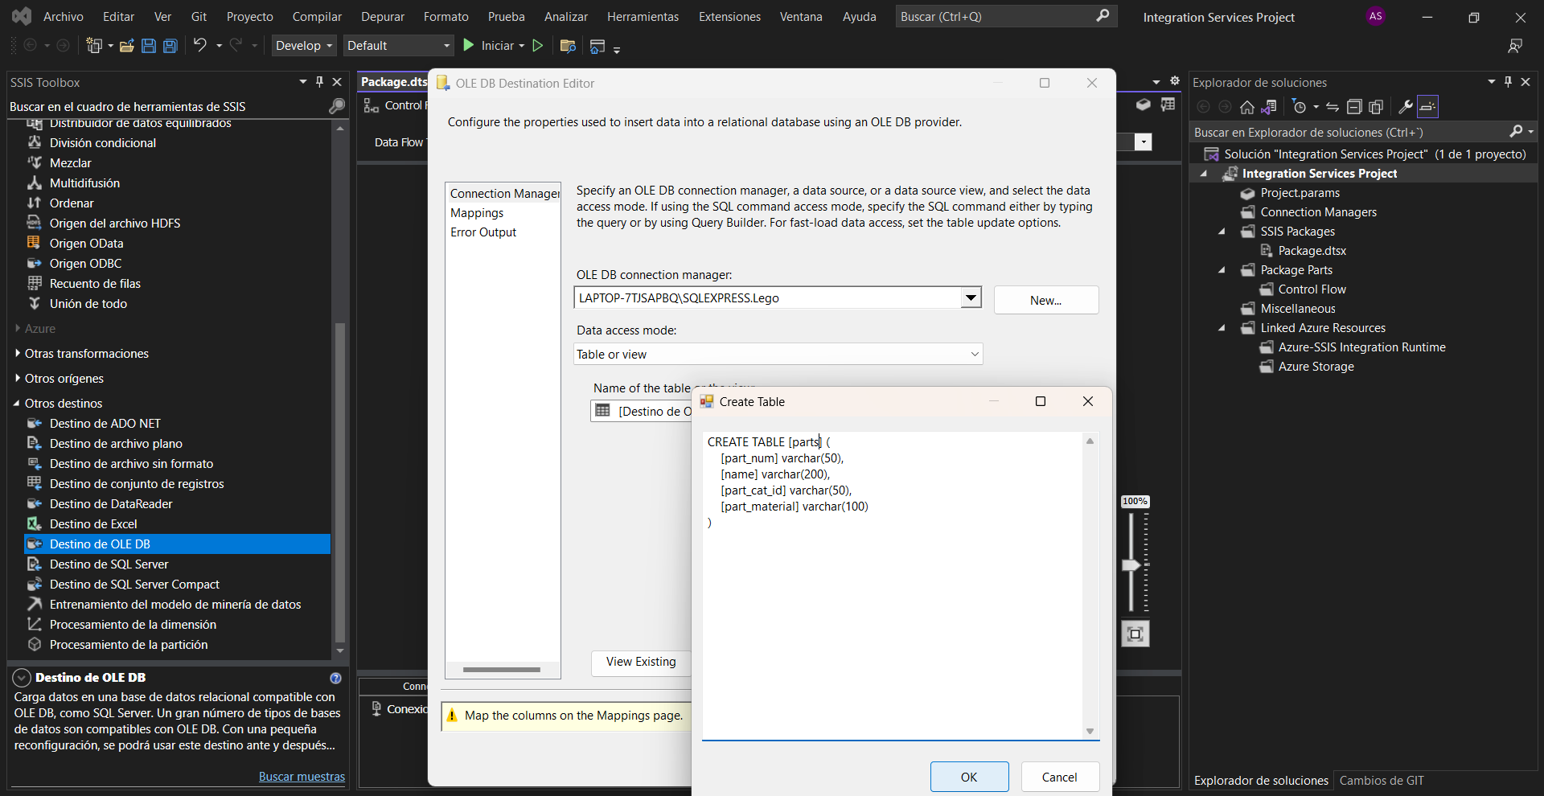Start without debugging using hollow play icon
The image size is (1544, 796).
click(x=538, y=46)
